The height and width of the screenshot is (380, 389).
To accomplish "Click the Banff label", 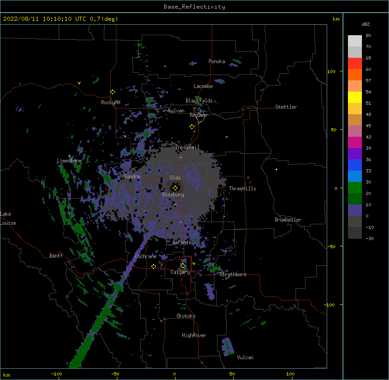I will tap(56, 256).
